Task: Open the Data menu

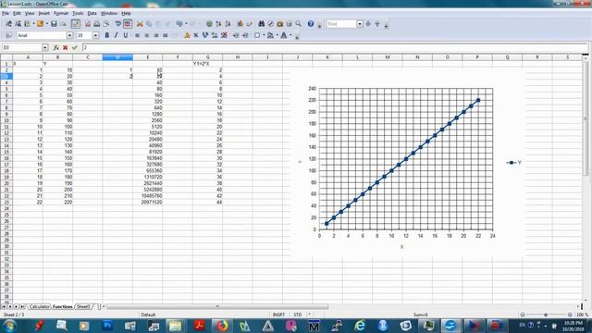Action: pos(92,13)
